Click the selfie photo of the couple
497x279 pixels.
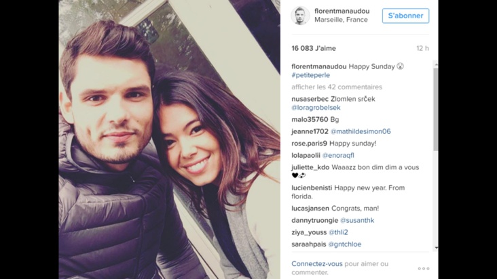(x=169, y=139)
